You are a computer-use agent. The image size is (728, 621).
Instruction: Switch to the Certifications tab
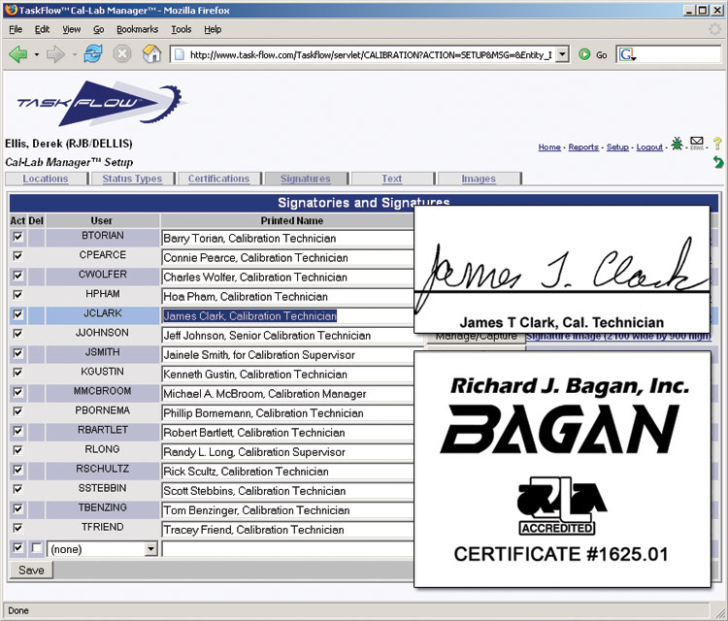pos(218,179)
